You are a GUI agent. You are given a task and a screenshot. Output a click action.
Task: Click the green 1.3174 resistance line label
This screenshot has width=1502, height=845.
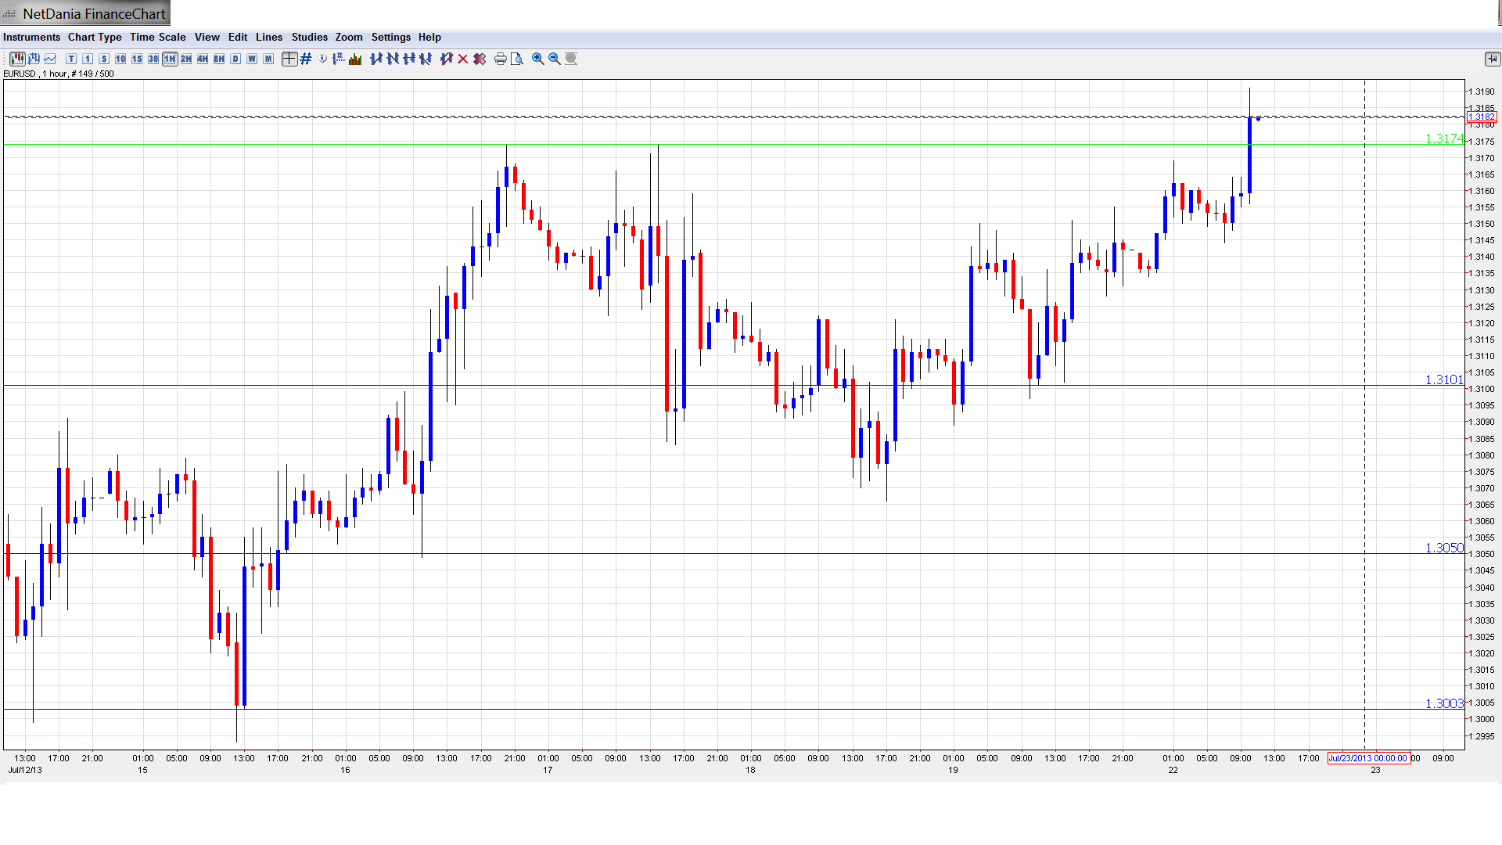[1443, 138]
